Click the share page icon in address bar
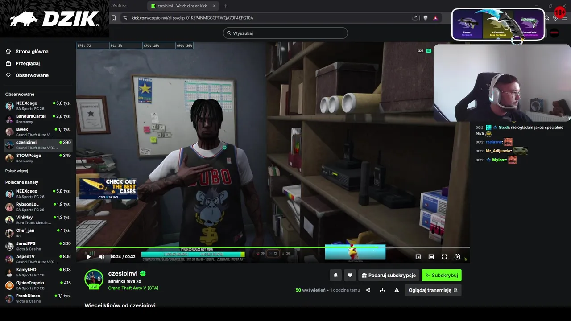Image resolution: width=571 pixels, height=321 pixels. tap(415, 18)
